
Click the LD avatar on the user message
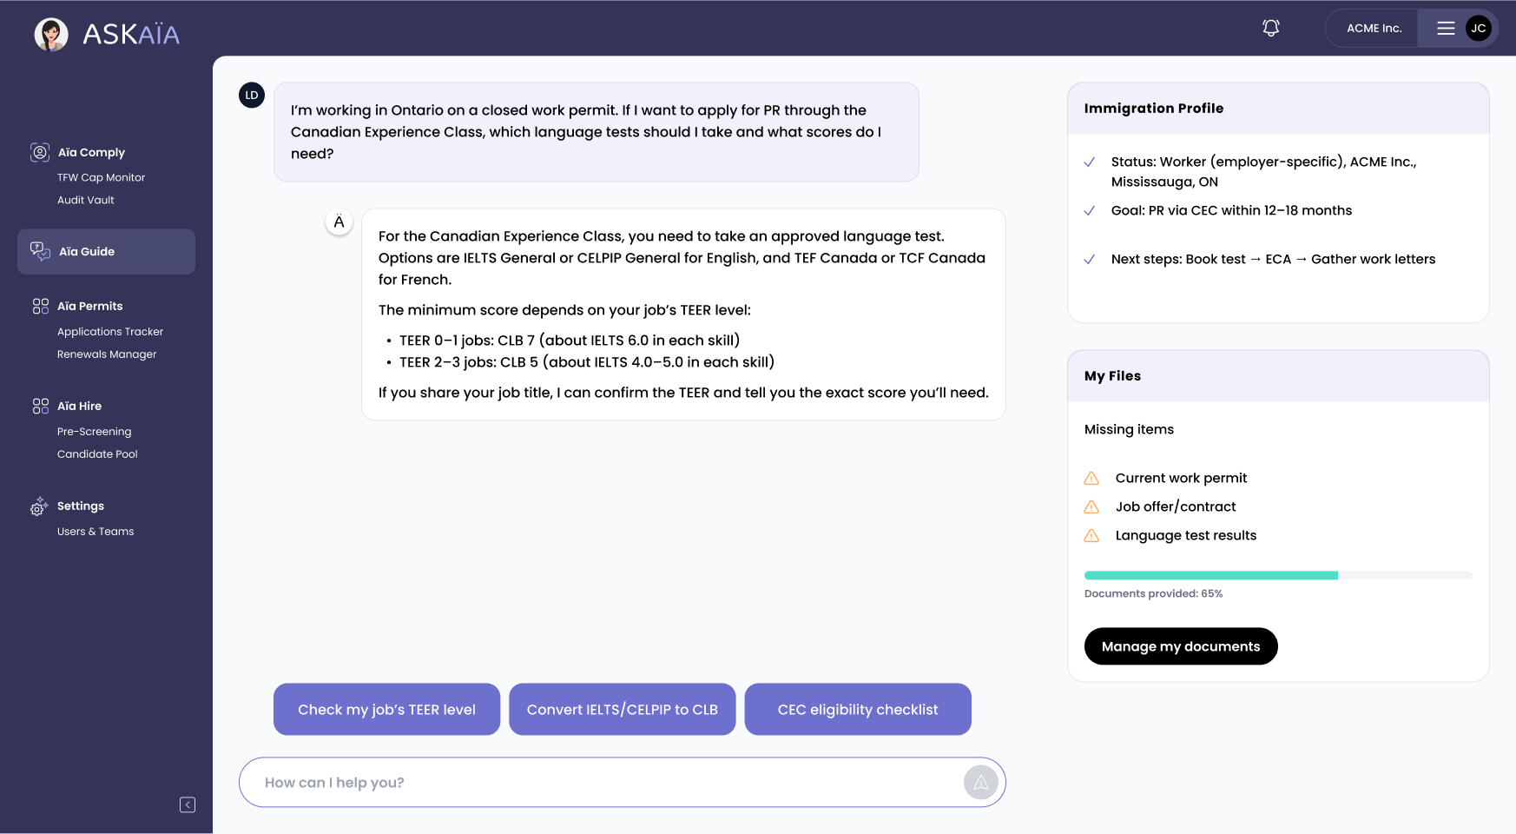[252, 95]
